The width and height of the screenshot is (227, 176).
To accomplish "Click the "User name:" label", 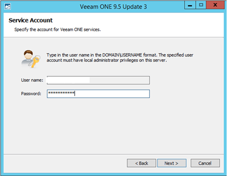I will [32, 80].
